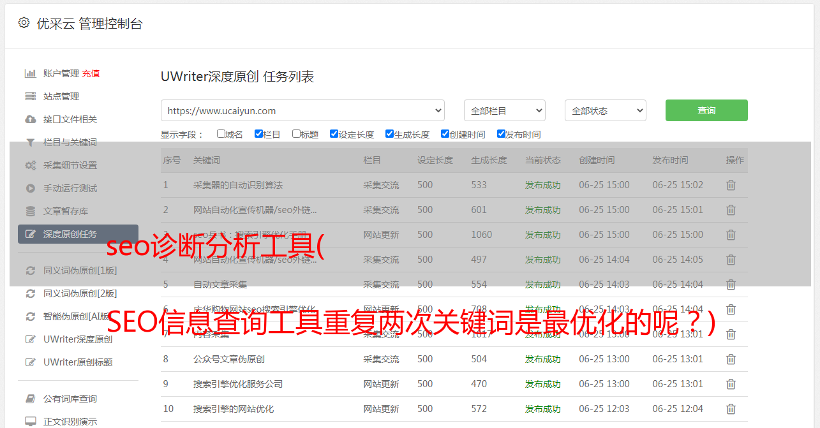Click the 创建时间 column header

click(x=597, y=160)
